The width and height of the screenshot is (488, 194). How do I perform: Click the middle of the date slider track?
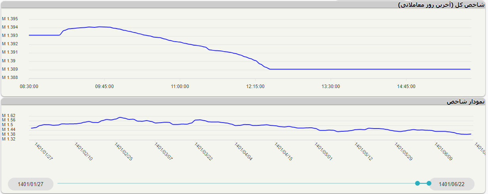238,183
